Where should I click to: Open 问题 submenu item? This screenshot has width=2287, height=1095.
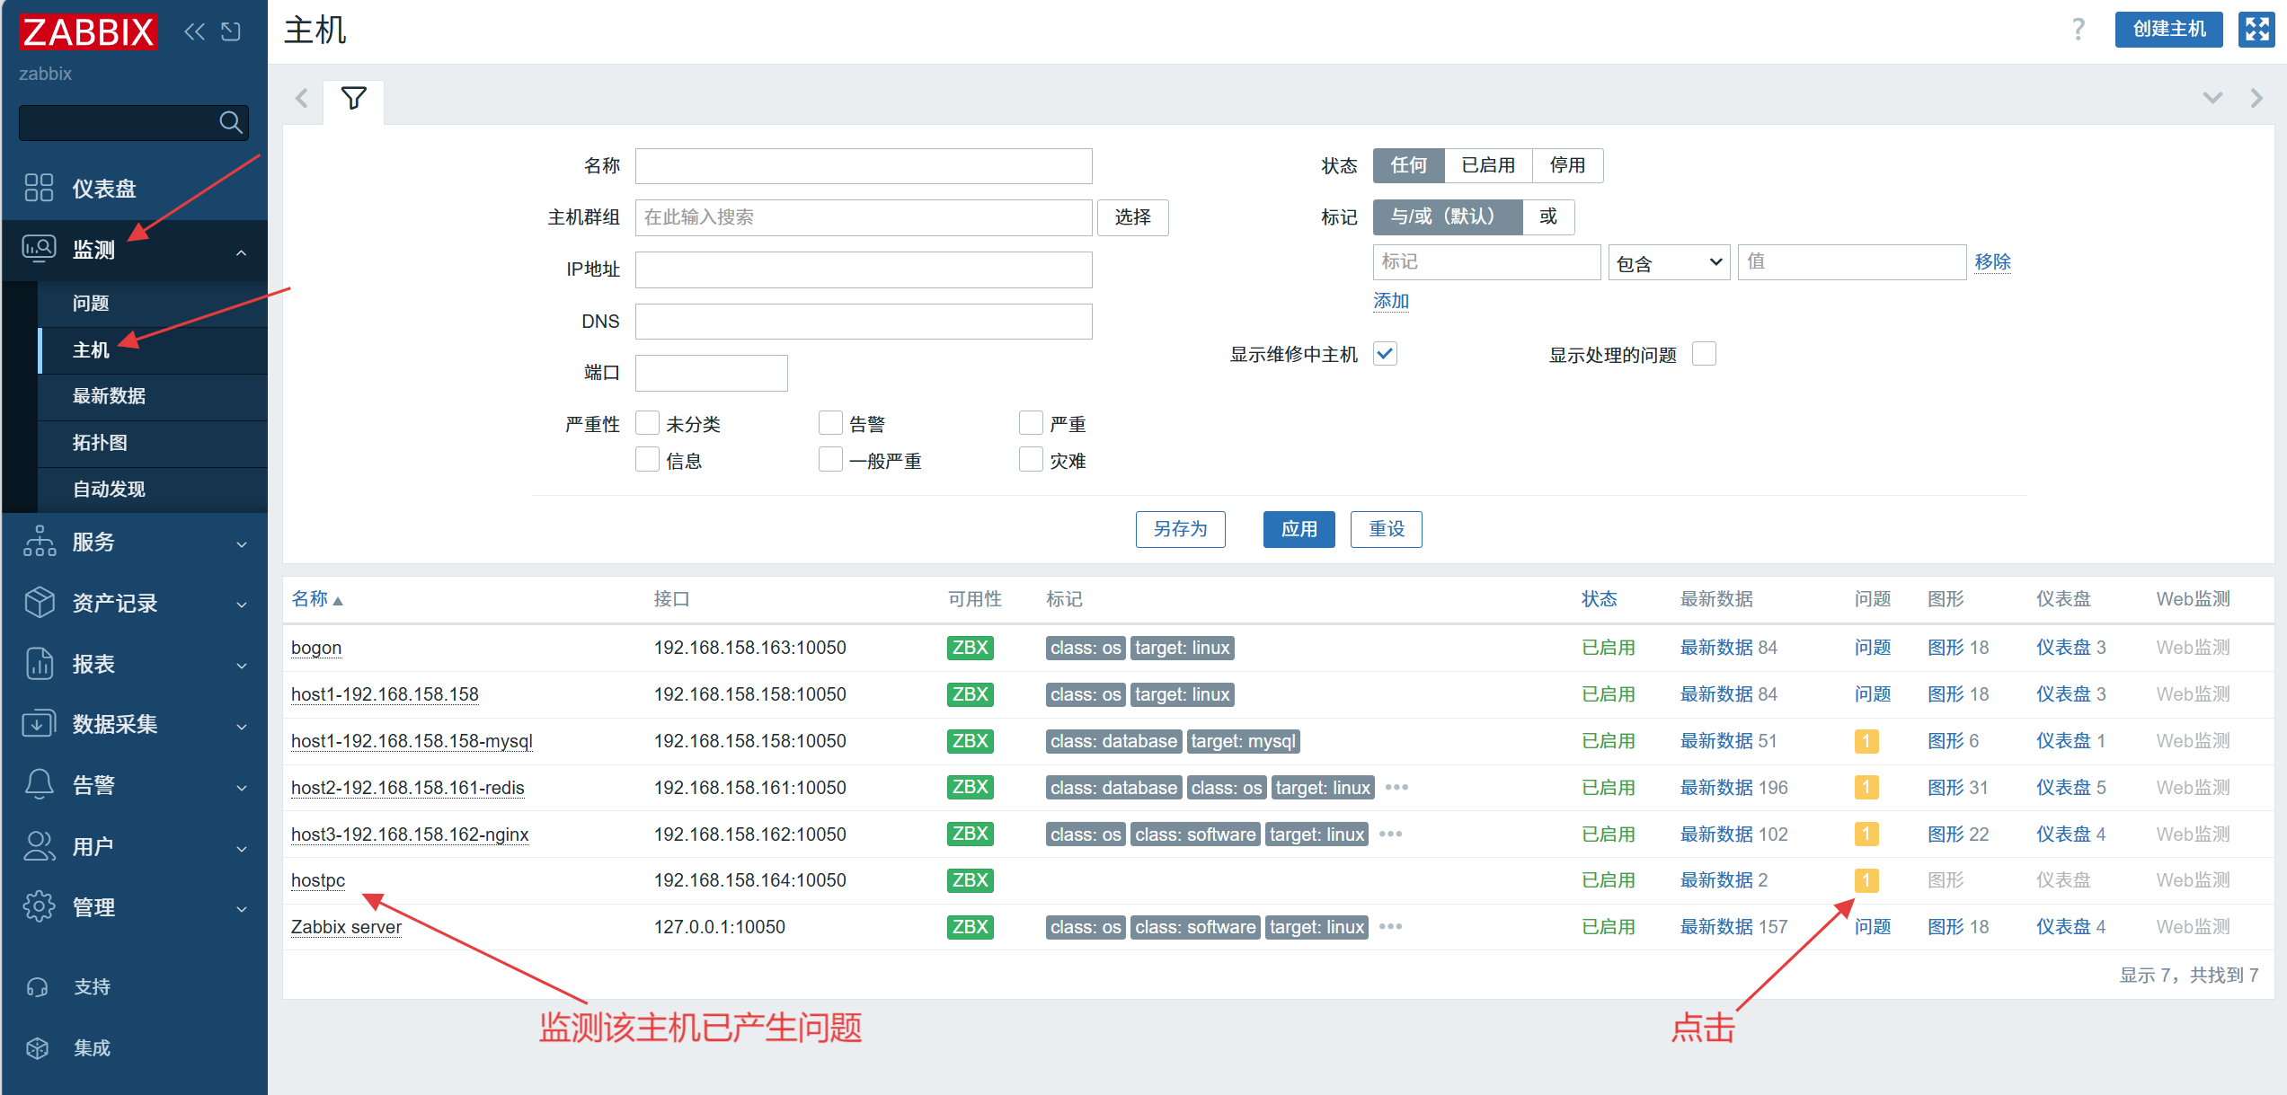point(153,304)
